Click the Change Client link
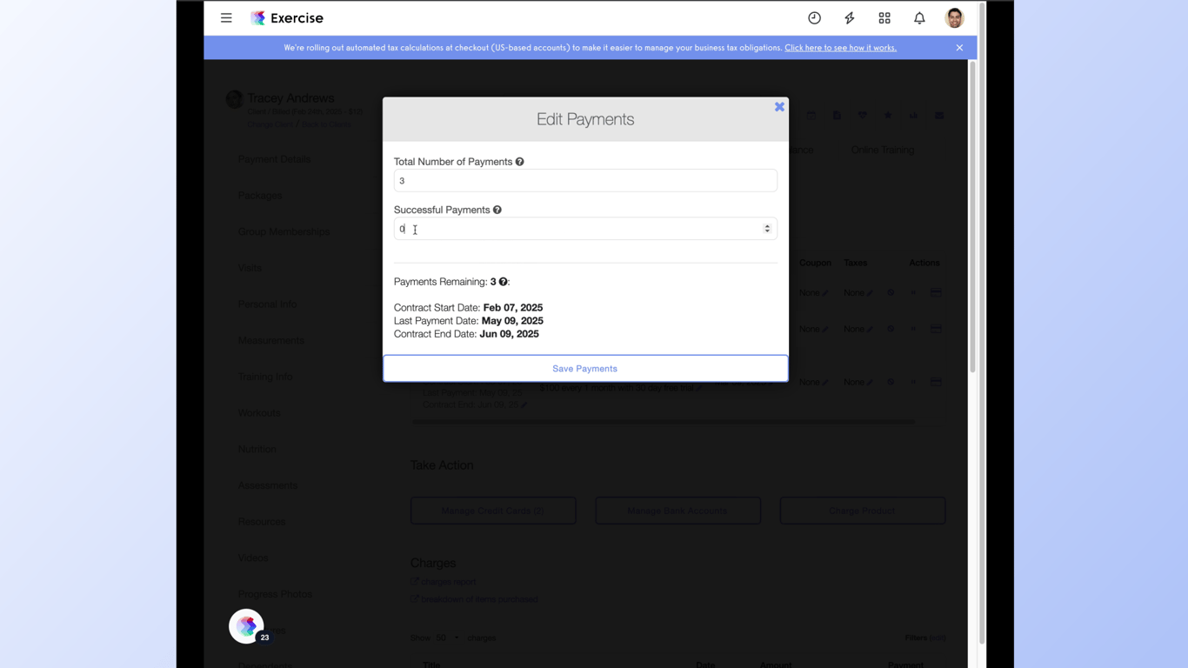 (x=270, y=124)
